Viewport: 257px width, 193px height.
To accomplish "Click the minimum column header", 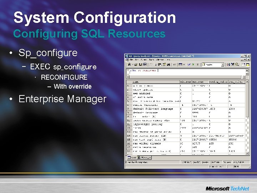I will coord(186,81).
